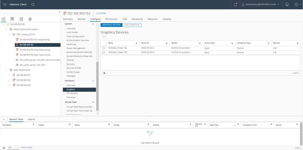
Task: Open the feedback smiley icon
Action: pos(287,4)
